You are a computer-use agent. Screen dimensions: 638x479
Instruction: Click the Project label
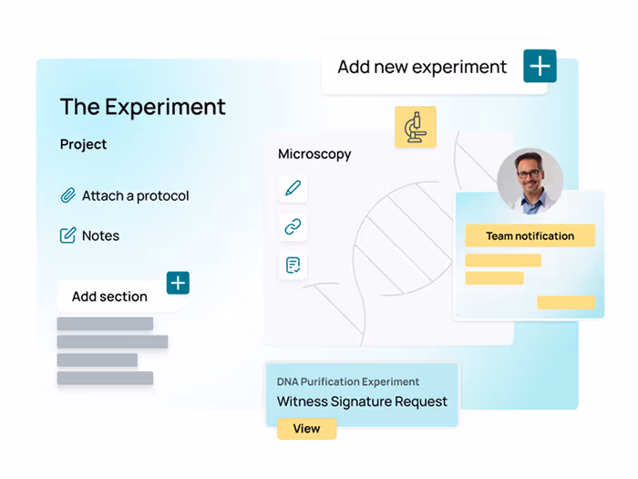84,144
